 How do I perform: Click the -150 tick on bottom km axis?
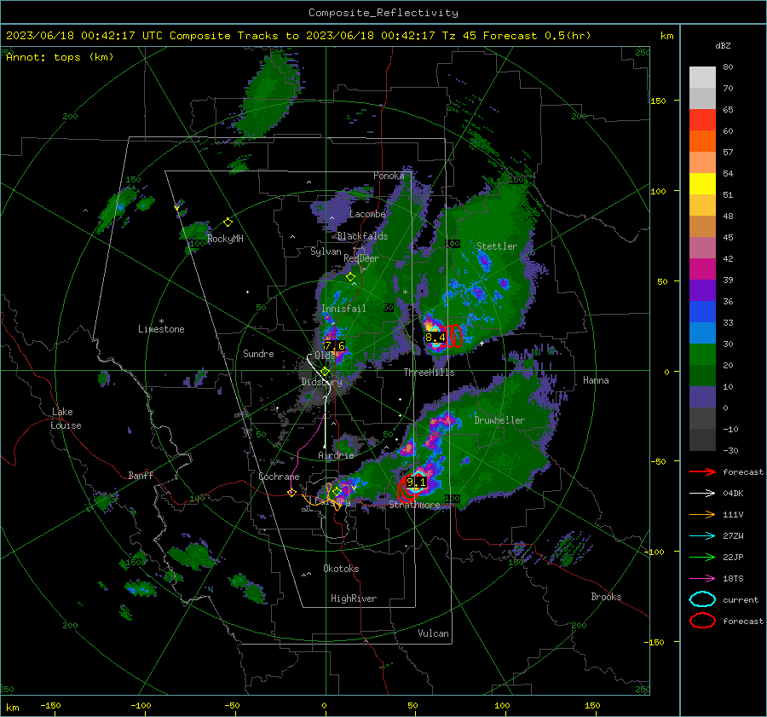point(50,705)
